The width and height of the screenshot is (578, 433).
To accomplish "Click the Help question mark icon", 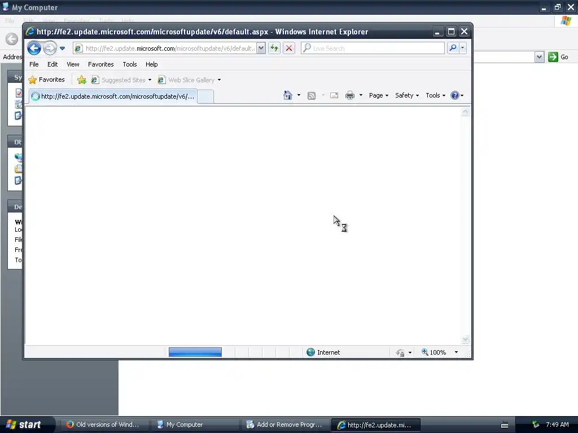I will tap(455, 95).
